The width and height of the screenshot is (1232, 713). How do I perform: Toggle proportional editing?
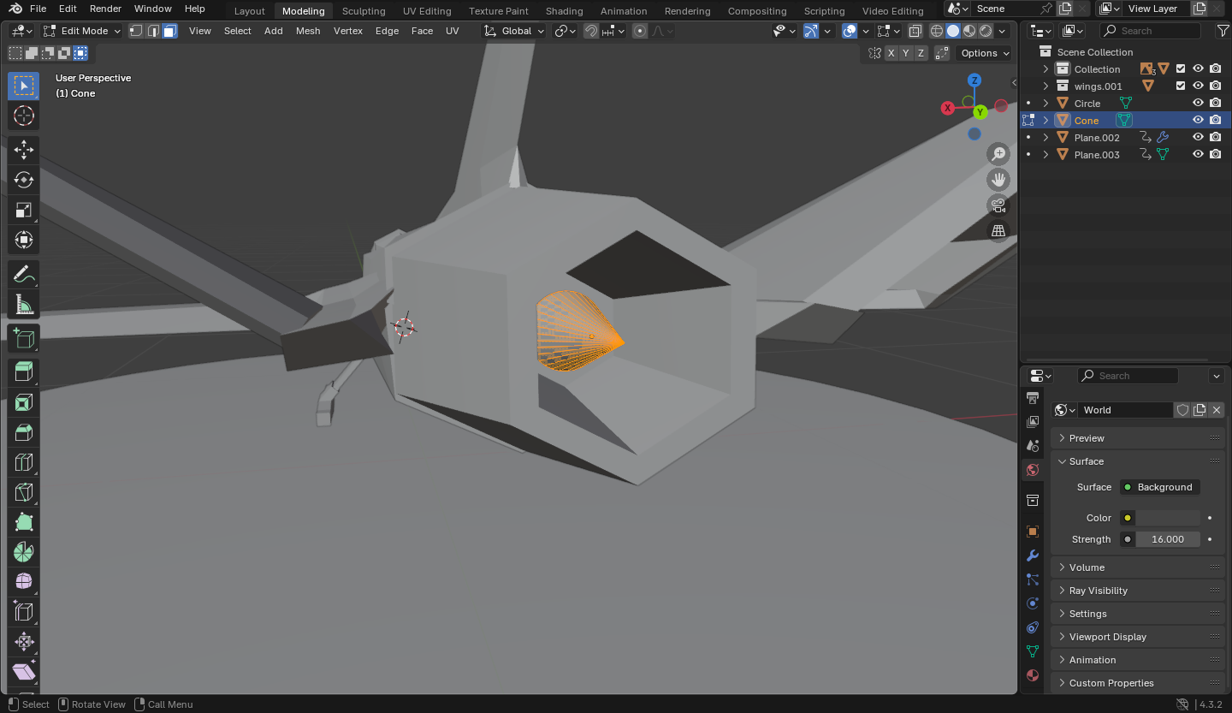pos(640,31)
